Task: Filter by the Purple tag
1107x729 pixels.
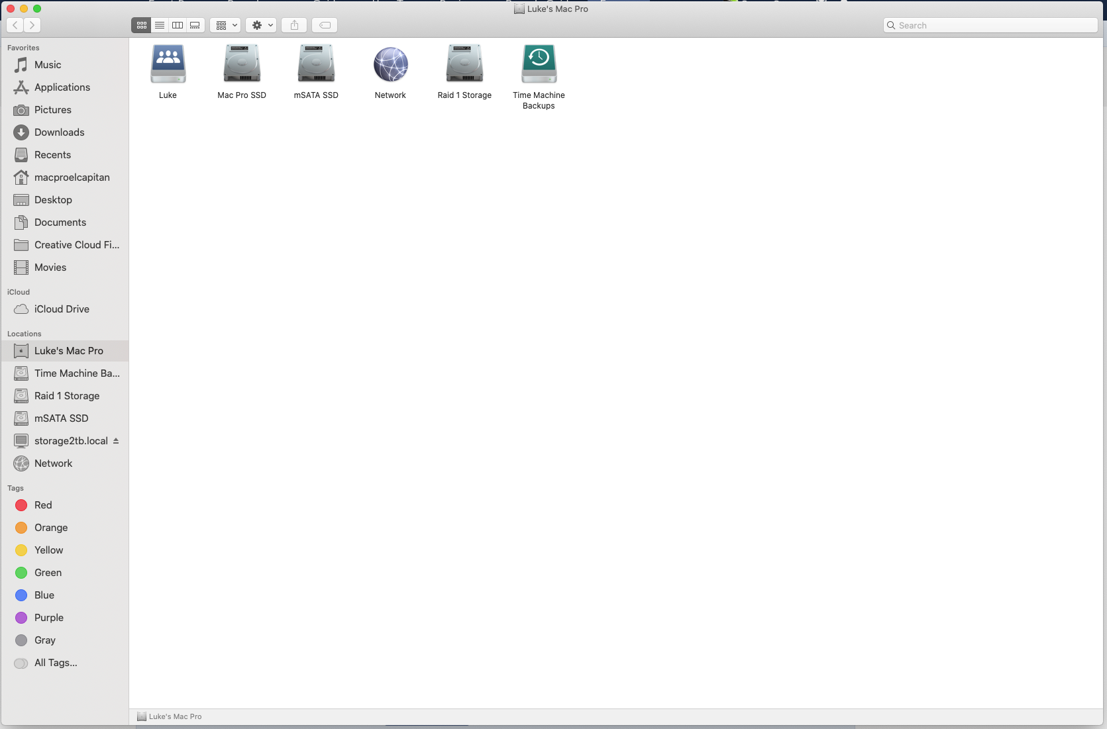Action: (x=65, y=618)
